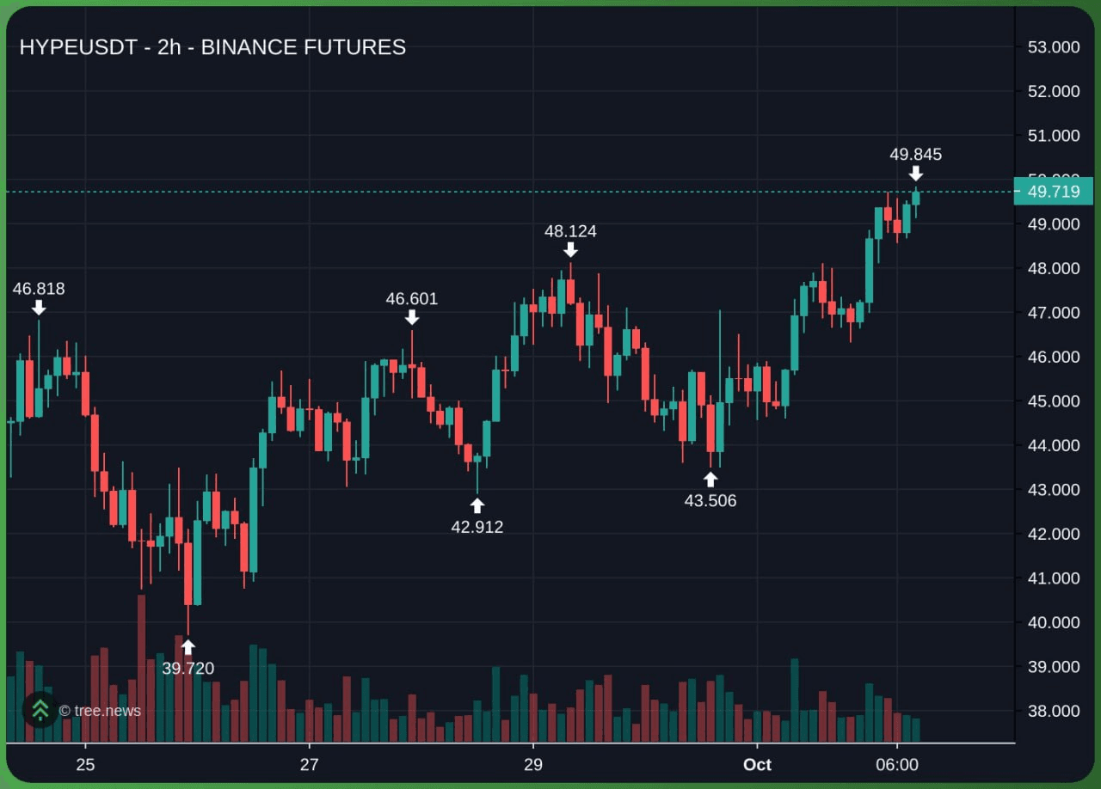Click the down arrow below 46.601
Screen dimensions: 1101x789
tap(412, 318)
